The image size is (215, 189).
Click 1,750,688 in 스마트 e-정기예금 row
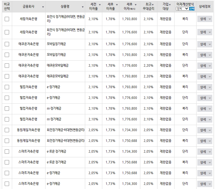130,173
